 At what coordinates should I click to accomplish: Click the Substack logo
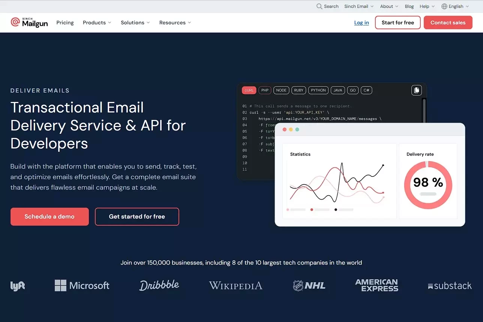pyautogui.click(x=449, y=286)
